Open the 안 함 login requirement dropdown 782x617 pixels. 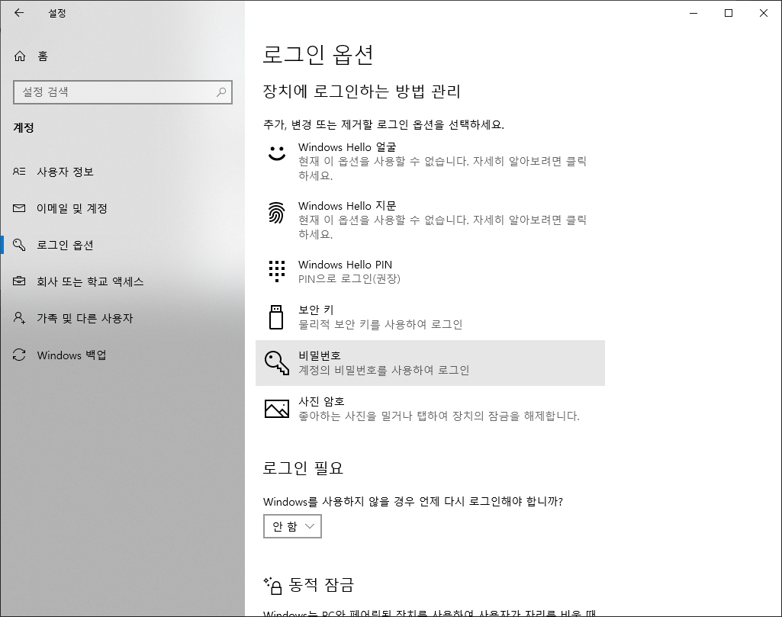click(292, 526)
